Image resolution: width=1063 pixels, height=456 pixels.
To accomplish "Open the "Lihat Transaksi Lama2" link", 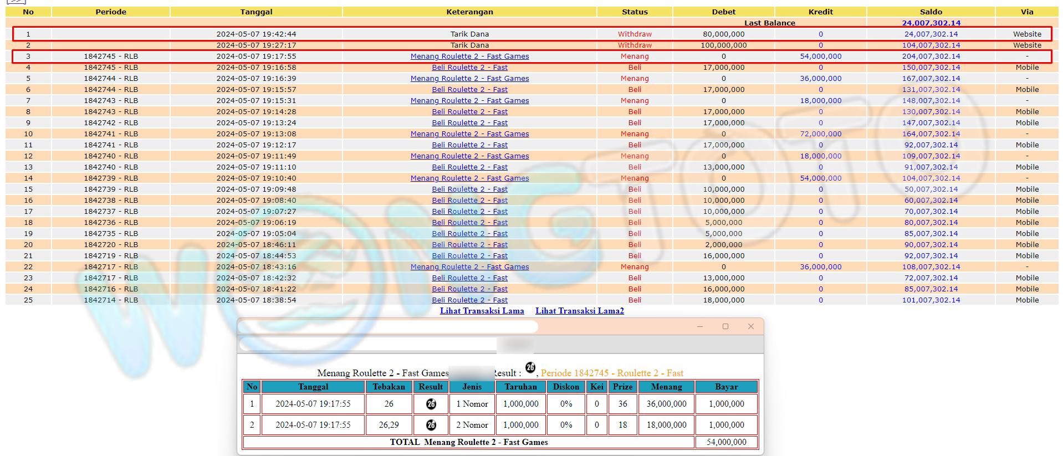I will [579, 311].
